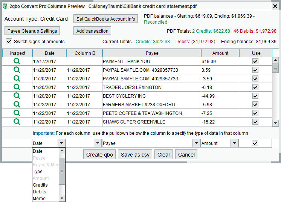Click the Payee column header
The image size is (281, 202).
pos(152,53)
